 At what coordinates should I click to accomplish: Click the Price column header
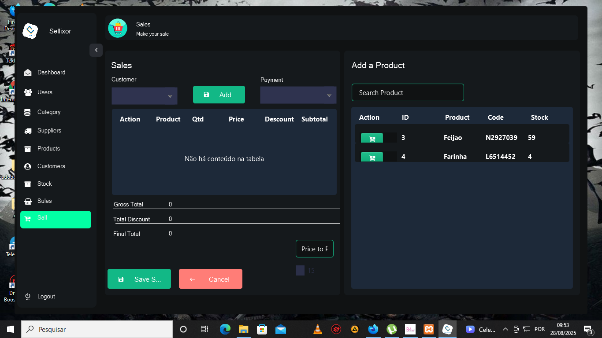tap(236, 119)
